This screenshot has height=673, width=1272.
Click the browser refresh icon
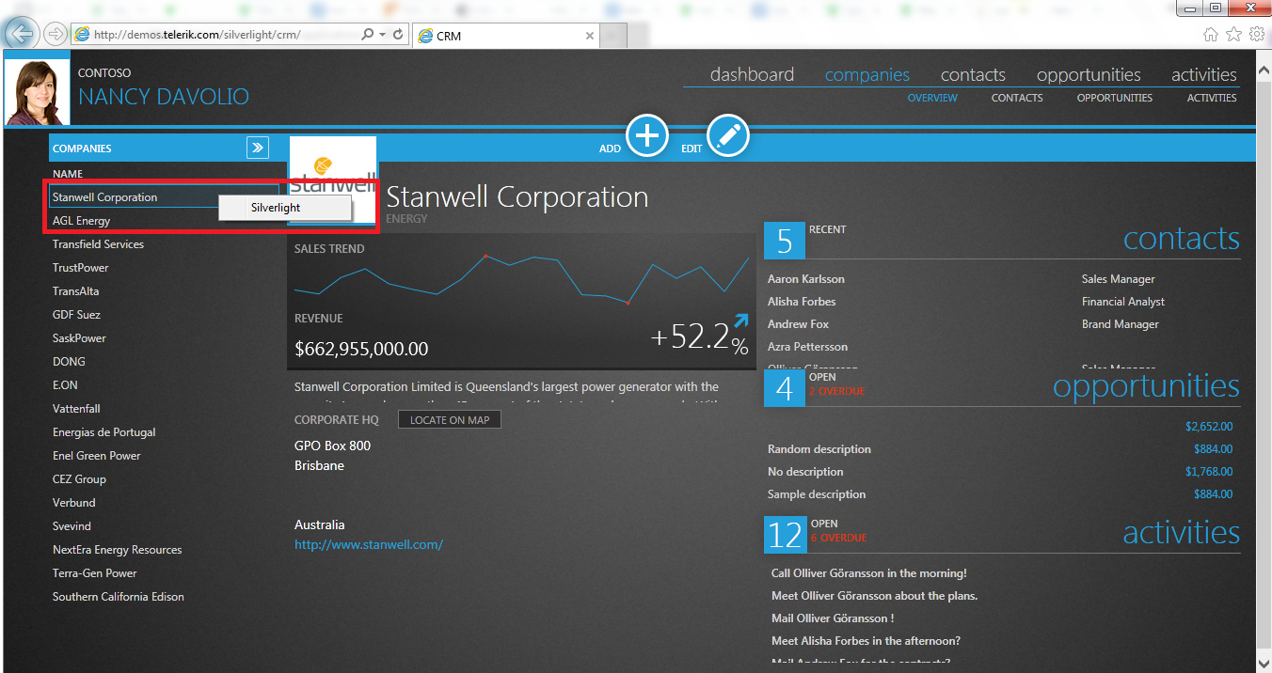(x=398, y=35)
